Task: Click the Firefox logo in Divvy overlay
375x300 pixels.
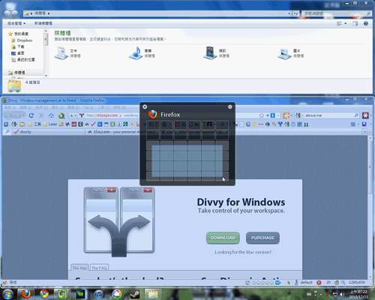Action: (x=152, y=114)
